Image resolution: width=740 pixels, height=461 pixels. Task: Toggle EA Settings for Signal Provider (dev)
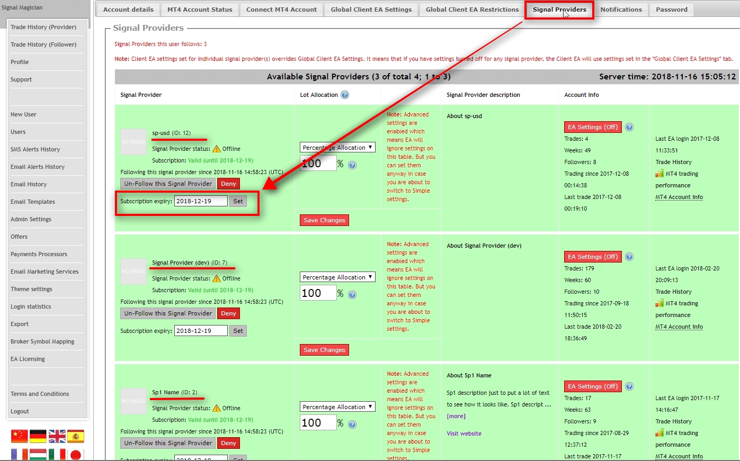[592, 256]
